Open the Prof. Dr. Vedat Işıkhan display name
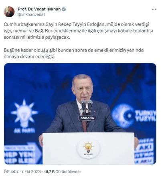Screen dimensions: 164x176 [x=39, y=9]
